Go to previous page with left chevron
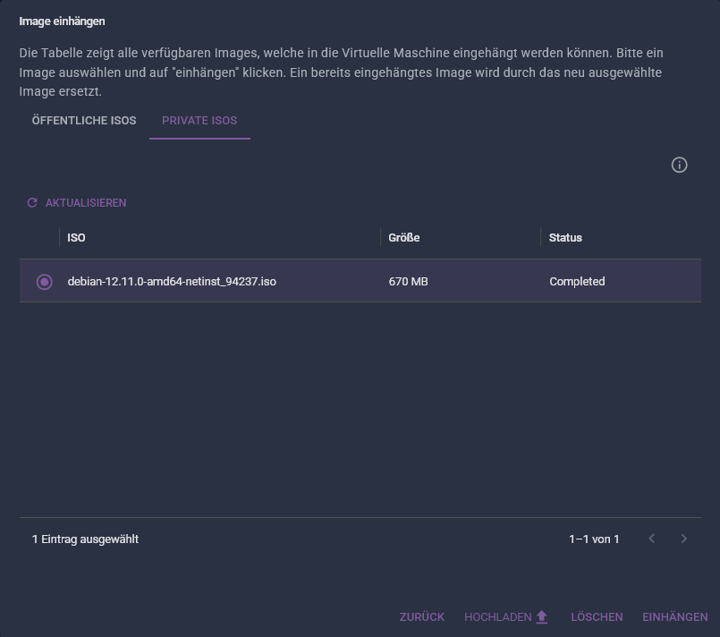Screen dimensions: 720x637 (652, 539)
